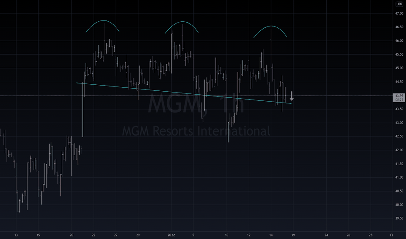The height and width of the screenshot is (239, 406).
Task: Click the 42.00 price axis label
Action: (399, 150)
